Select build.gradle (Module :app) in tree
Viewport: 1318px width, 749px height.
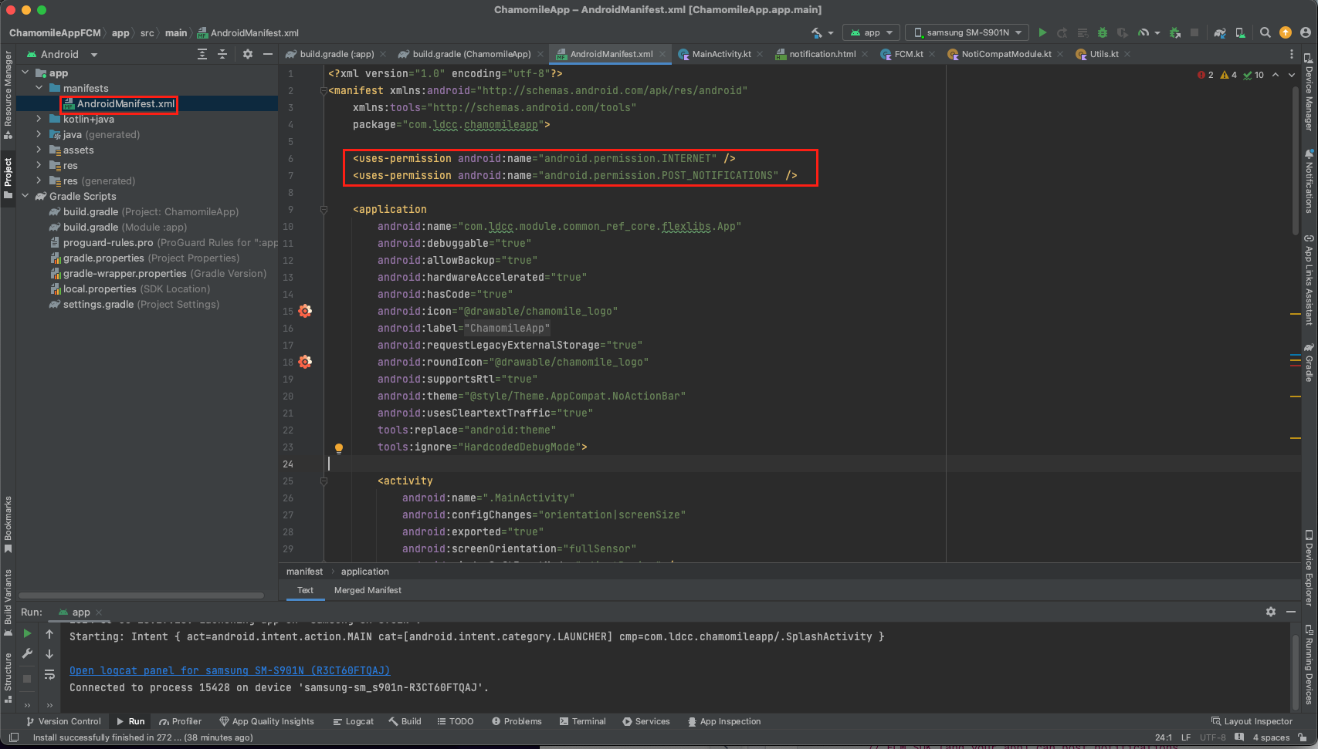tap(124, 227)
